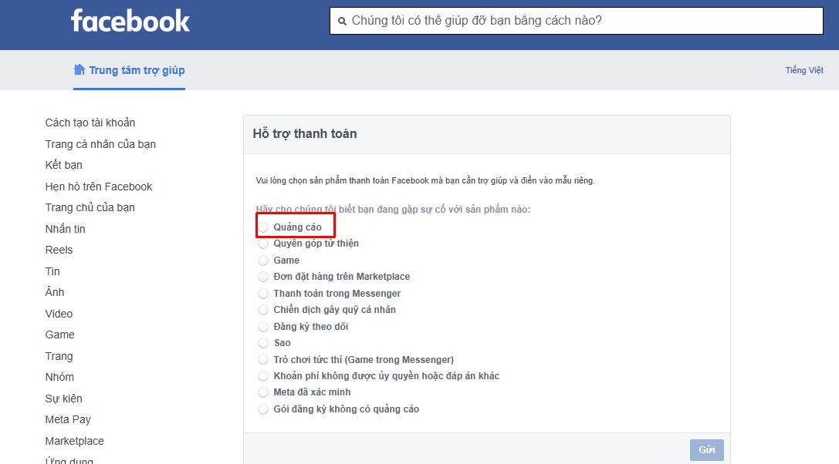Go to Trang sidebar help topic

[59, 356]
